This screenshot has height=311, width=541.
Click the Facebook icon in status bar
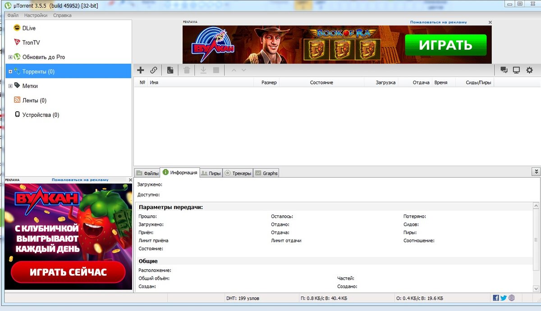pyautogui.click(x=496, y=298)
